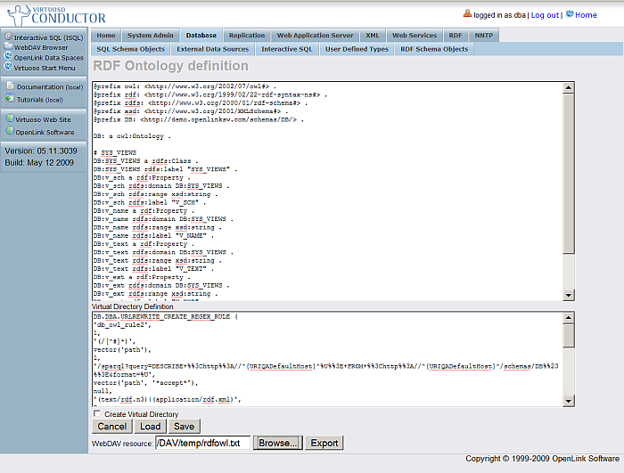Click the 'Build: May 12 2009' text

[39, 163]
